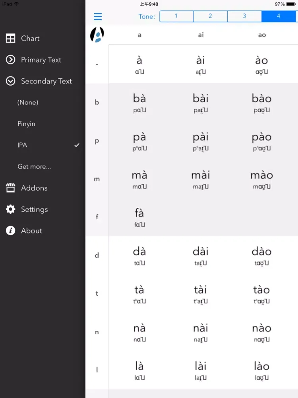The width and height of the screenshot is (298, 398).
Task: Click the About info icon
Action: (x=10, y=231)
